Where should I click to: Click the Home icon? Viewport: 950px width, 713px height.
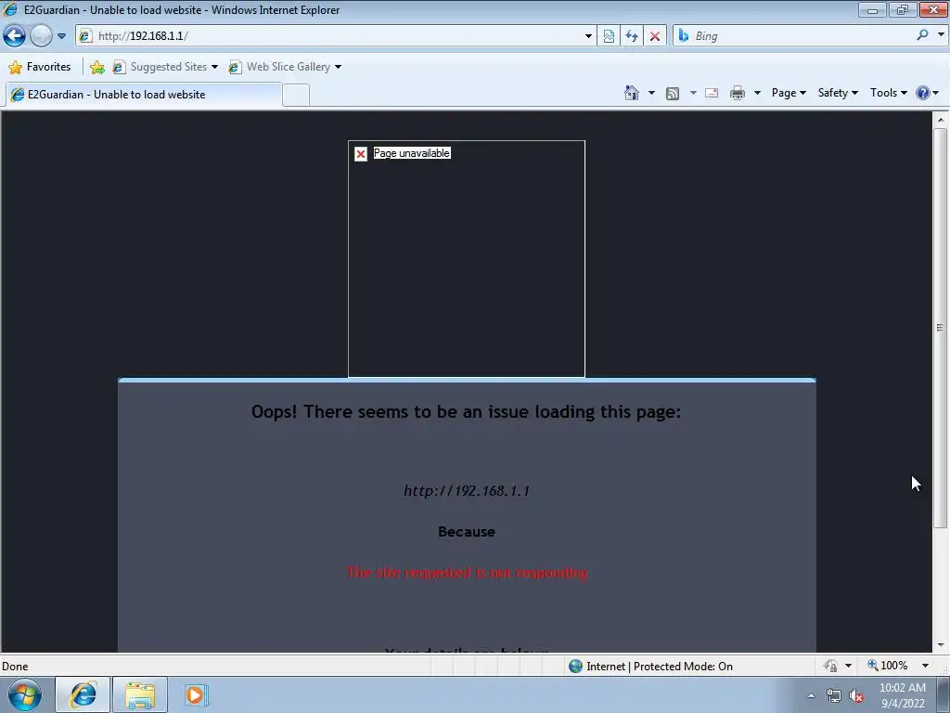[631, 93]
